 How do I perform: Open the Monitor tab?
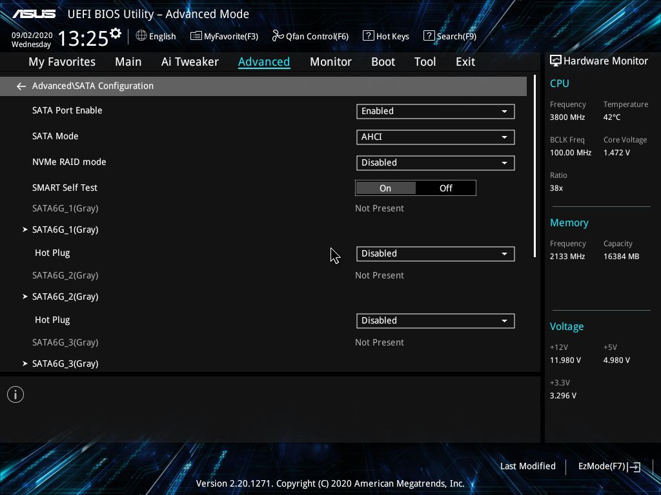(x=330, y=62)
